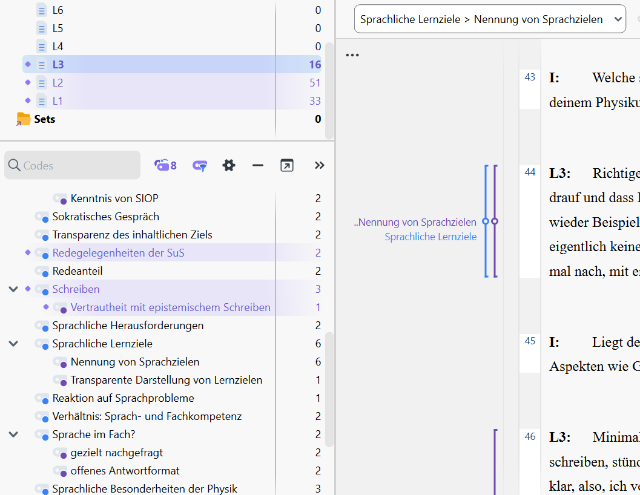Click code icon beside Nennung von Sprachzielen
The width and height of the screenshot is (640, 495).
60,362
